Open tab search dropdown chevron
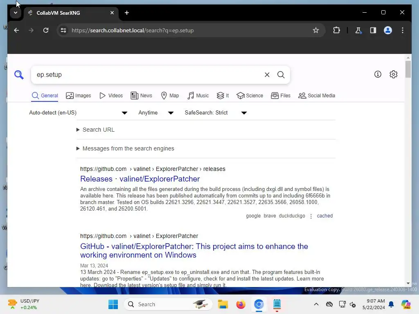The width and height of the screenshot is (419, 314). tap(16, 13)
